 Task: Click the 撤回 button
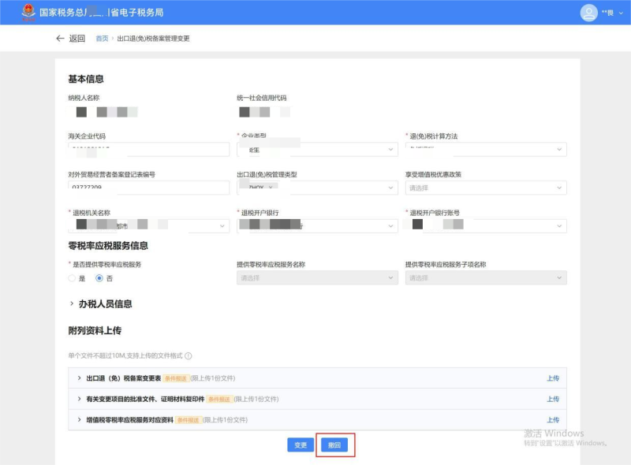coord(334,445)
